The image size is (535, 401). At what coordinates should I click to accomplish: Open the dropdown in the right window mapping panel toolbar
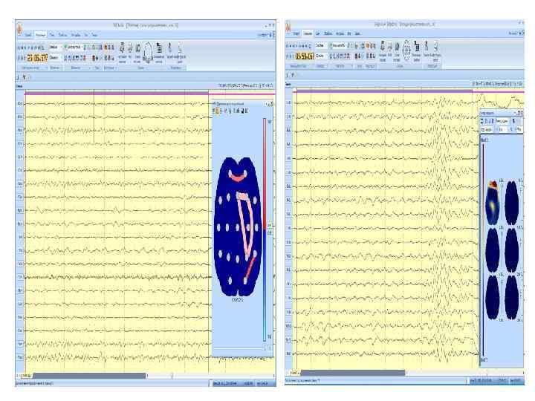[x=502, y=121]
